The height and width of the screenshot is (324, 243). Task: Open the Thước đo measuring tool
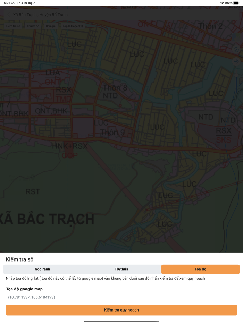pos(33,26)
